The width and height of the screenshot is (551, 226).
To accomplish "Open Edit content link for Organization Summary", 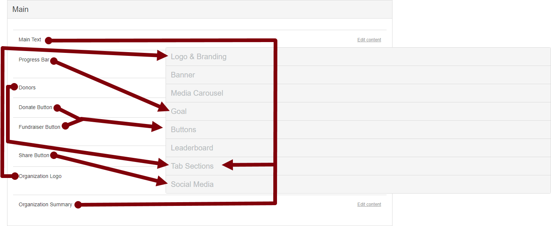I will pyautogui.click(x=369, y=204).
